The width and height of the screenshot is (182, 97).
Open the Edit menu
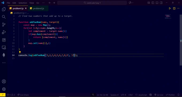point(14,3)
